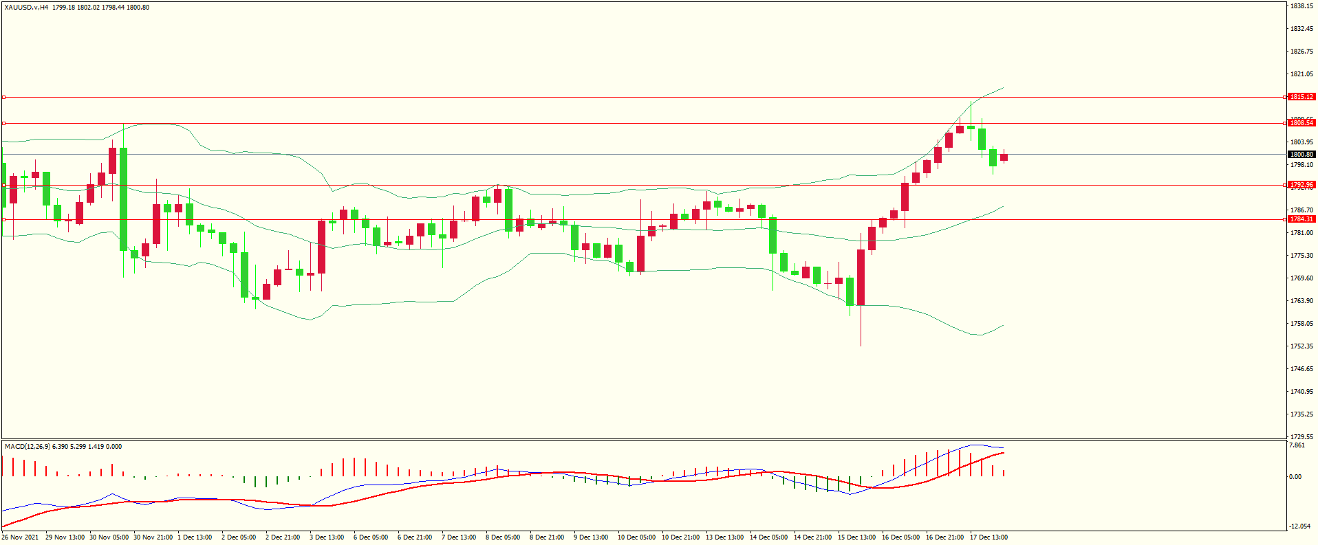Click the 1781.00 price axis value
This screenshot has height=545, width=1318.
tap(1301, 233)
